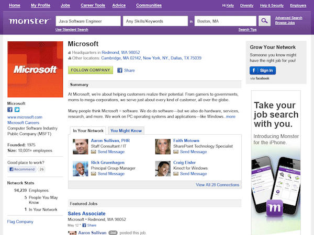The height and width of the screenshot is (235, 314).
Task: Focus the Any Skills/Keywords field
Action: [x=155, y=21]
